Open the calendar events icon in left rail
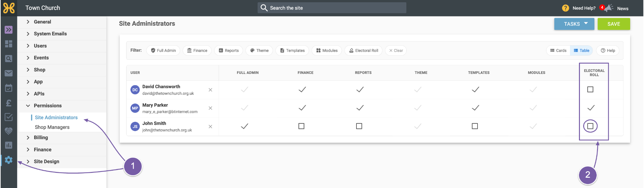Screen dimensions: 644x188 pyautogui.click(x=9, y=88)
